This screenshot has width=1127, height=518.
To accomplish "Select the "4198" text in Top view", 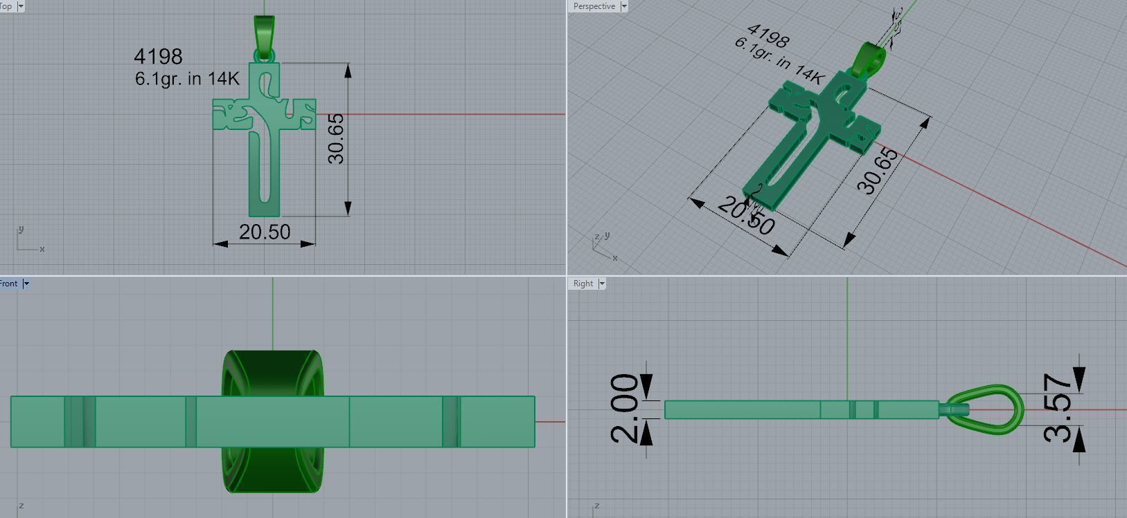I will pyautogui.click(x=158, y=57).
